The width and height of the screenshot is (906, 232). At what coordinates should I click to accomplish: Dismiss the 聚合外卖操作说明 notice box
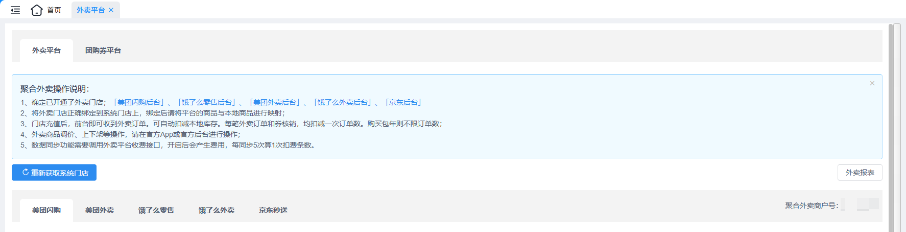[x=872, y=83]
